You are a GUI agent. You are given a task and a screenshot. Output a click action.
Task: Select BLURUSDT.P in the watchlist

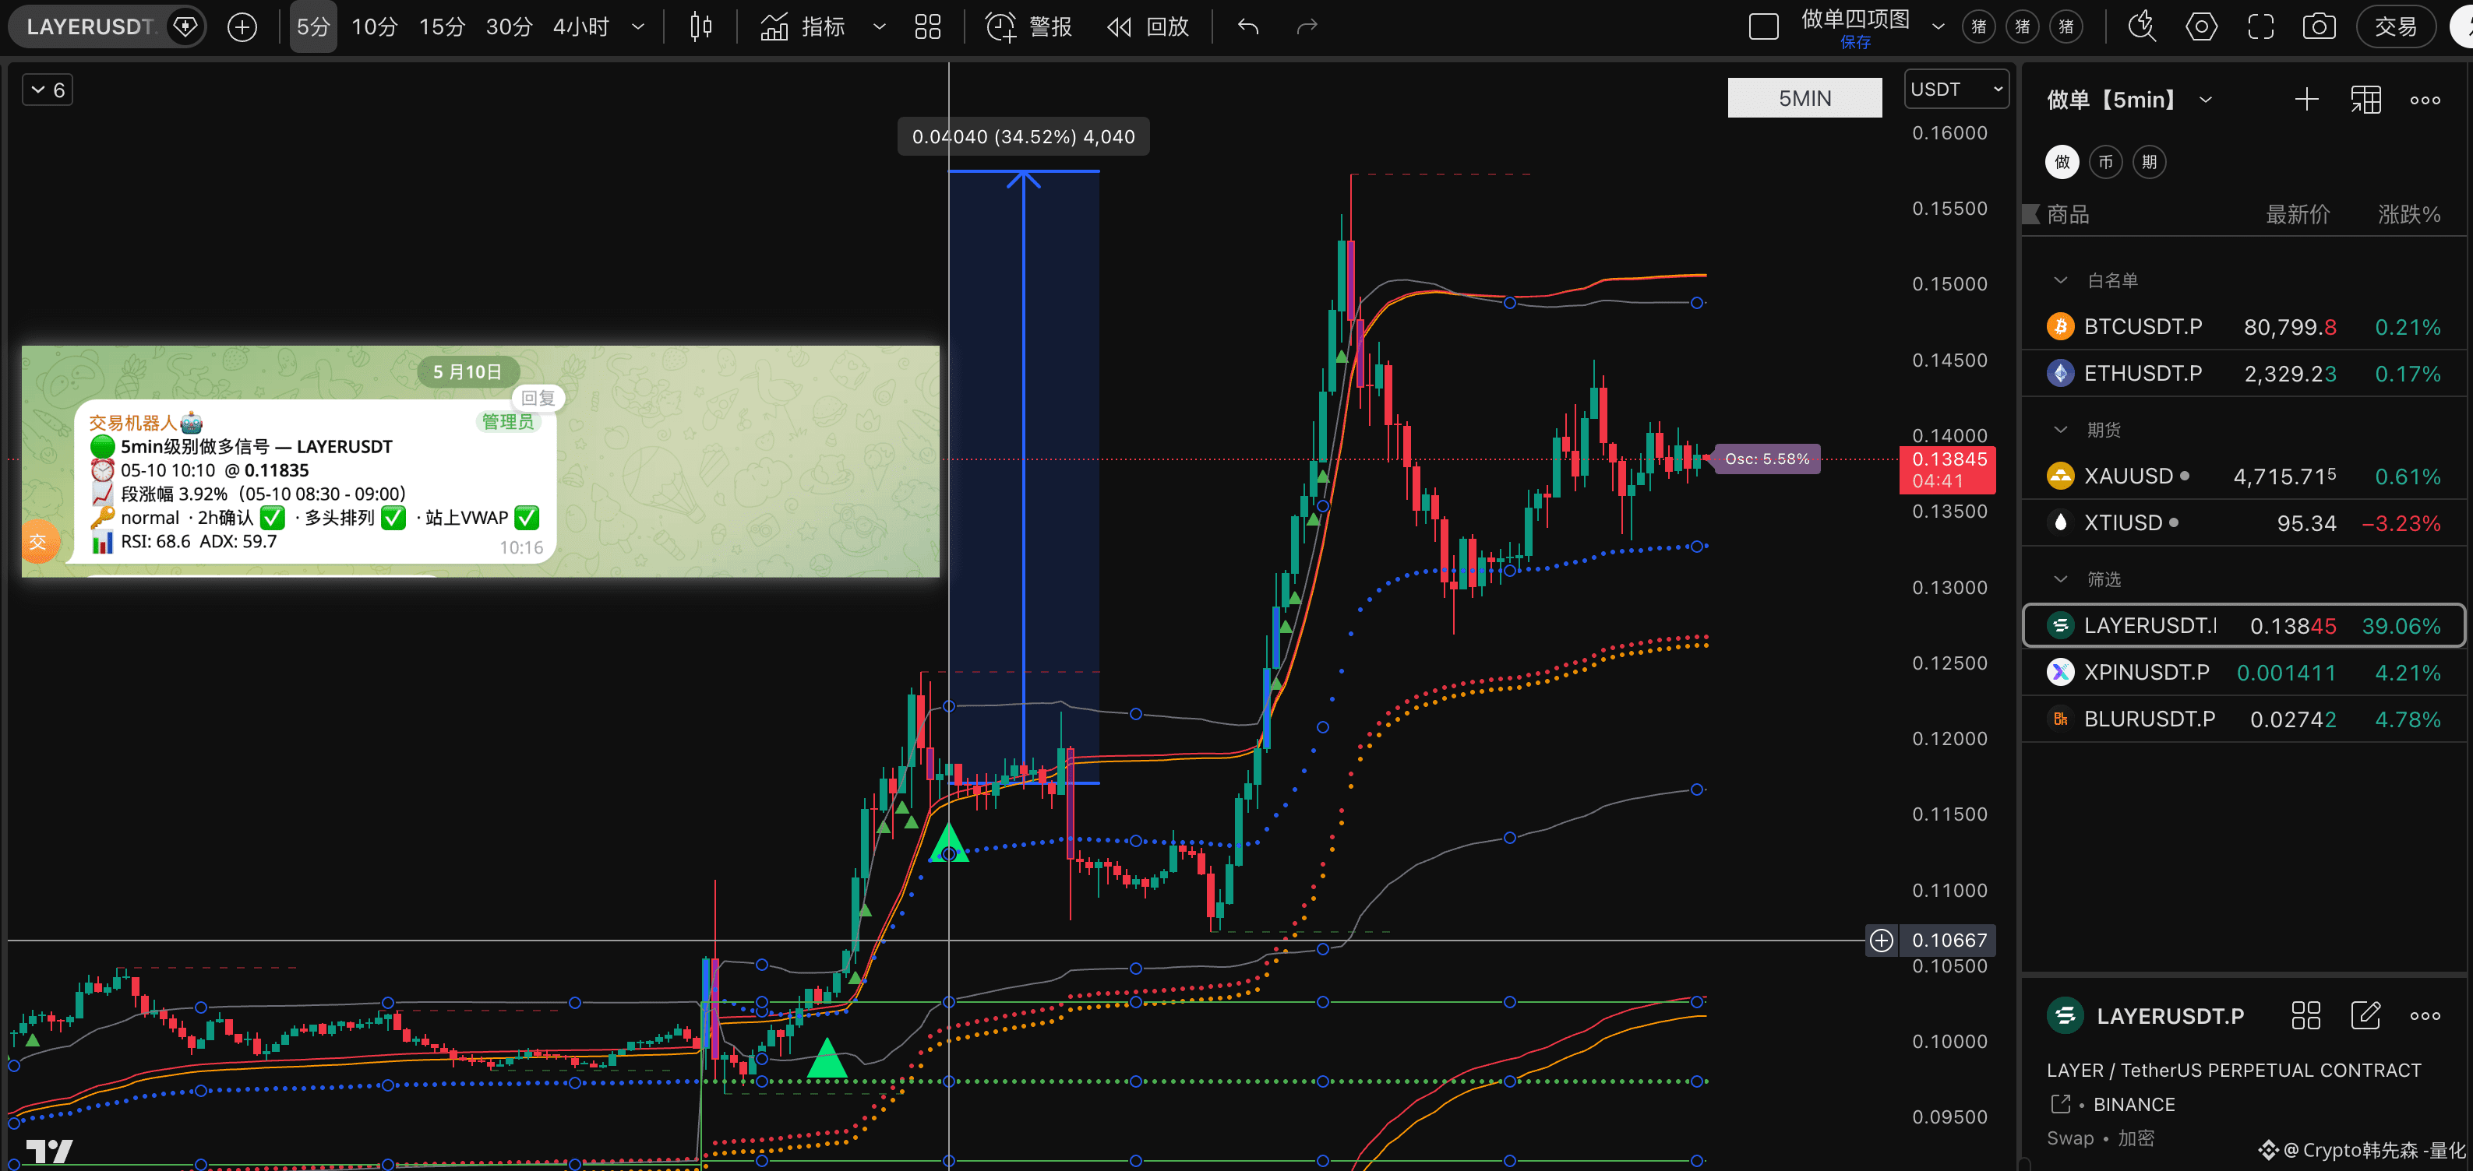[2245, 719]
